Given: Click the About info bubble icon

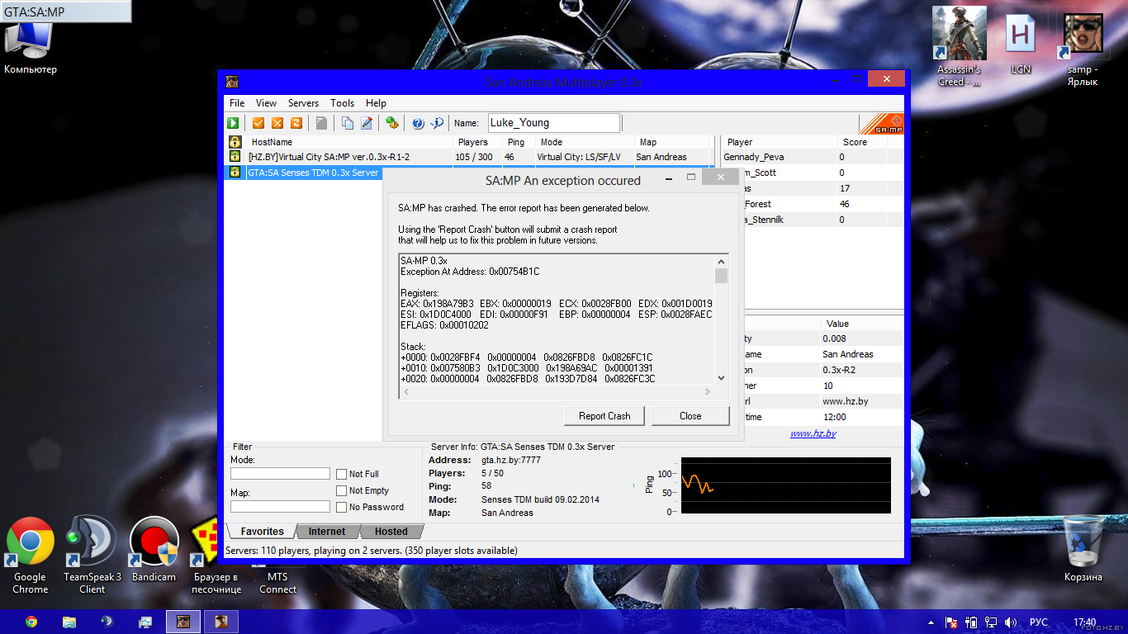Looking at the screenshot, I should tap(438, 123).
